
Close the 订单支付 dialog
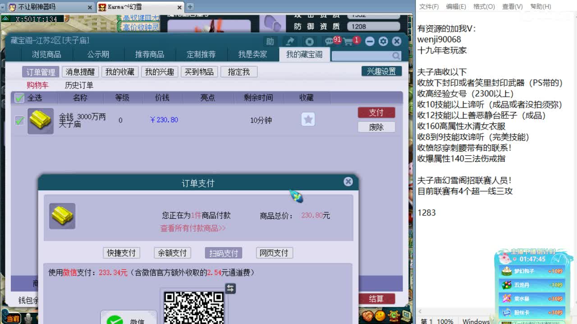(x=348, y=181)
